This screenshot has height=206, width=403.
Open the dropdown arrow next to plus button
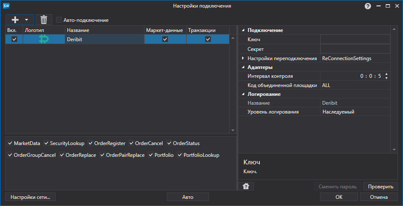point(26,20)
